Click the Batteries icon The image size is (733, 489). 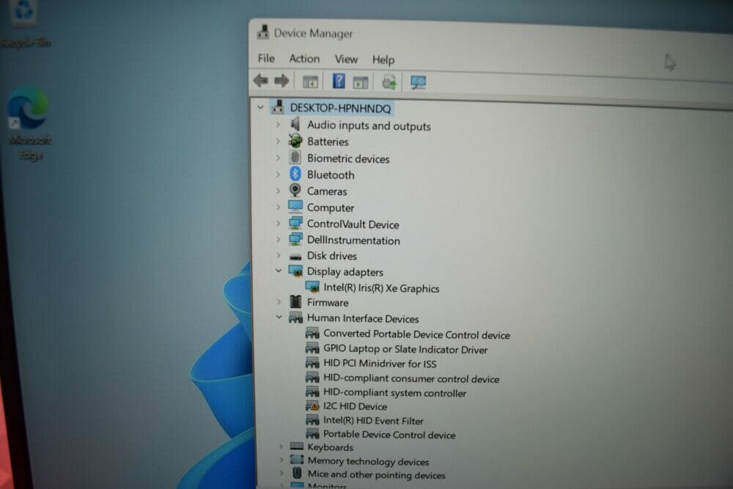point(295,140)
